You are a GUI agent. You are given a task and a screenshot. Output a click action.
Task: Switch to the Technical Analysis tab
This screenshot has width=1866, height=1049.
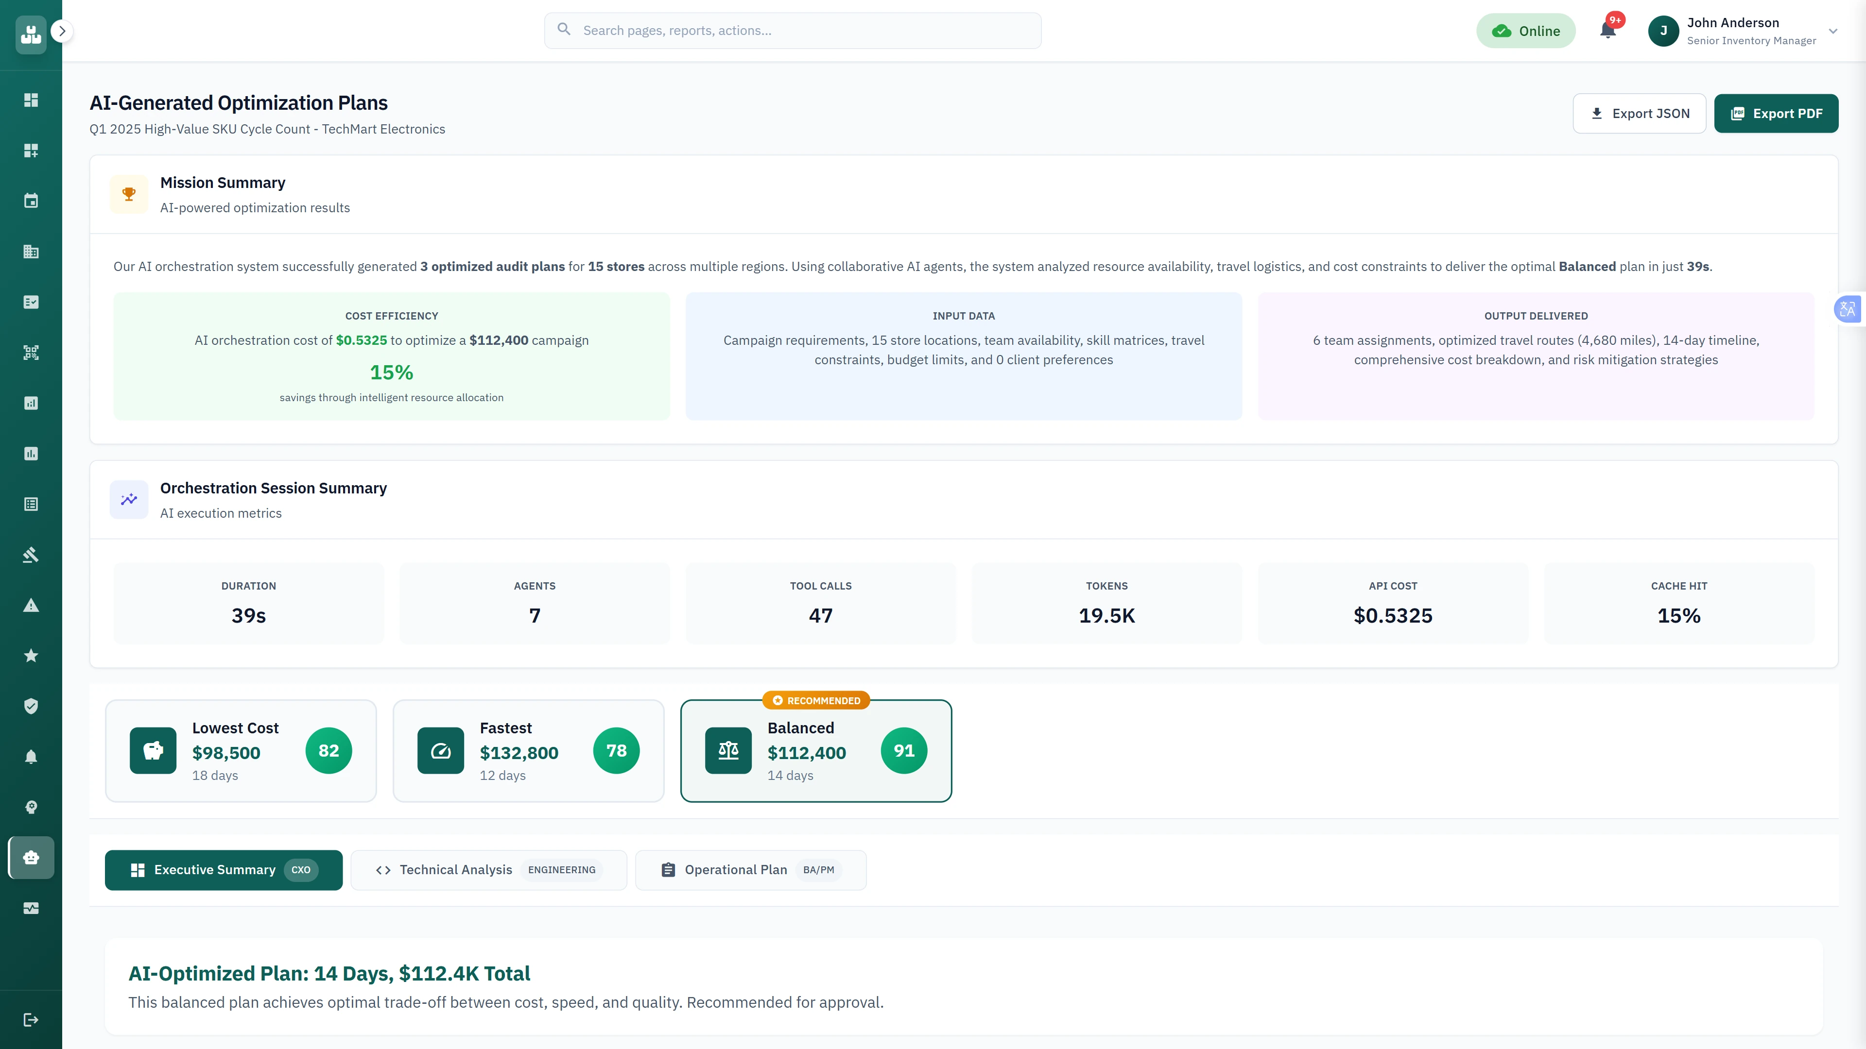tap(489, 869)
